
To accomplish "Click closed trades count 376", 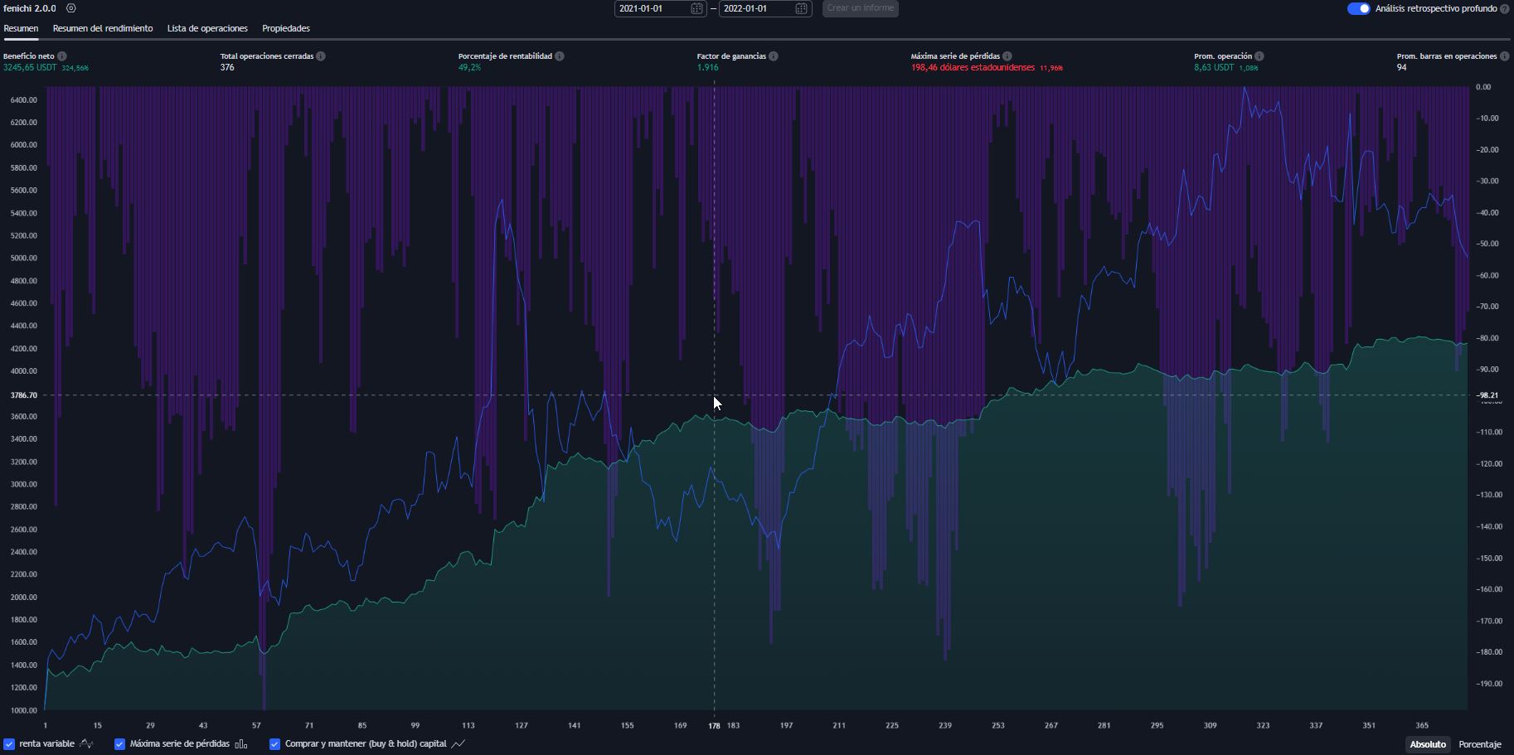I will (x=227, y=68).
